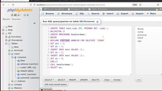This screenshot has height=91, width=162.
Task: Click the page settings gear at top right
Action: coord(160,9)
